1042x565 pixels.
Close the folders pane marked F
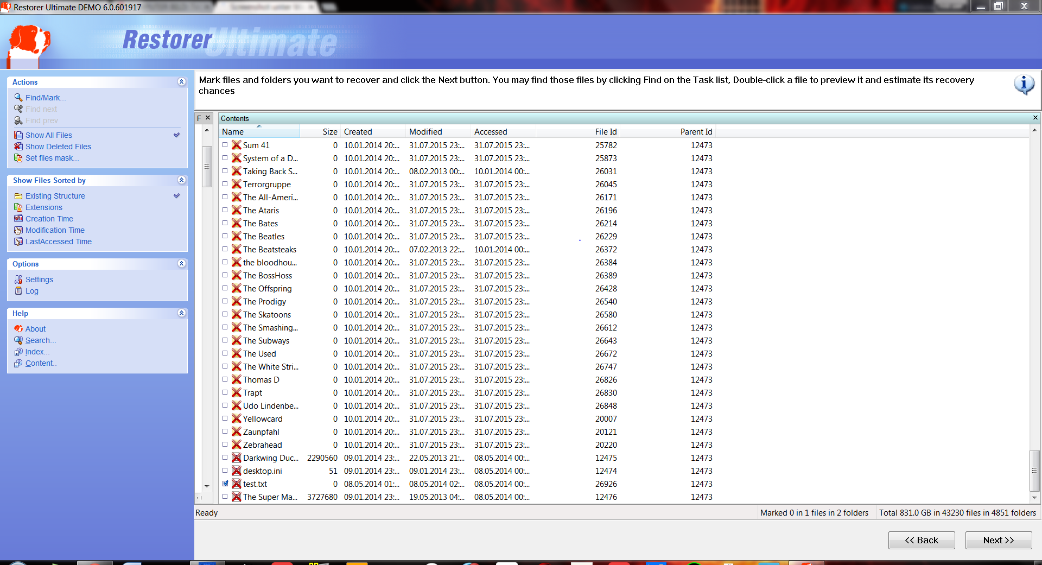point(208,118)
